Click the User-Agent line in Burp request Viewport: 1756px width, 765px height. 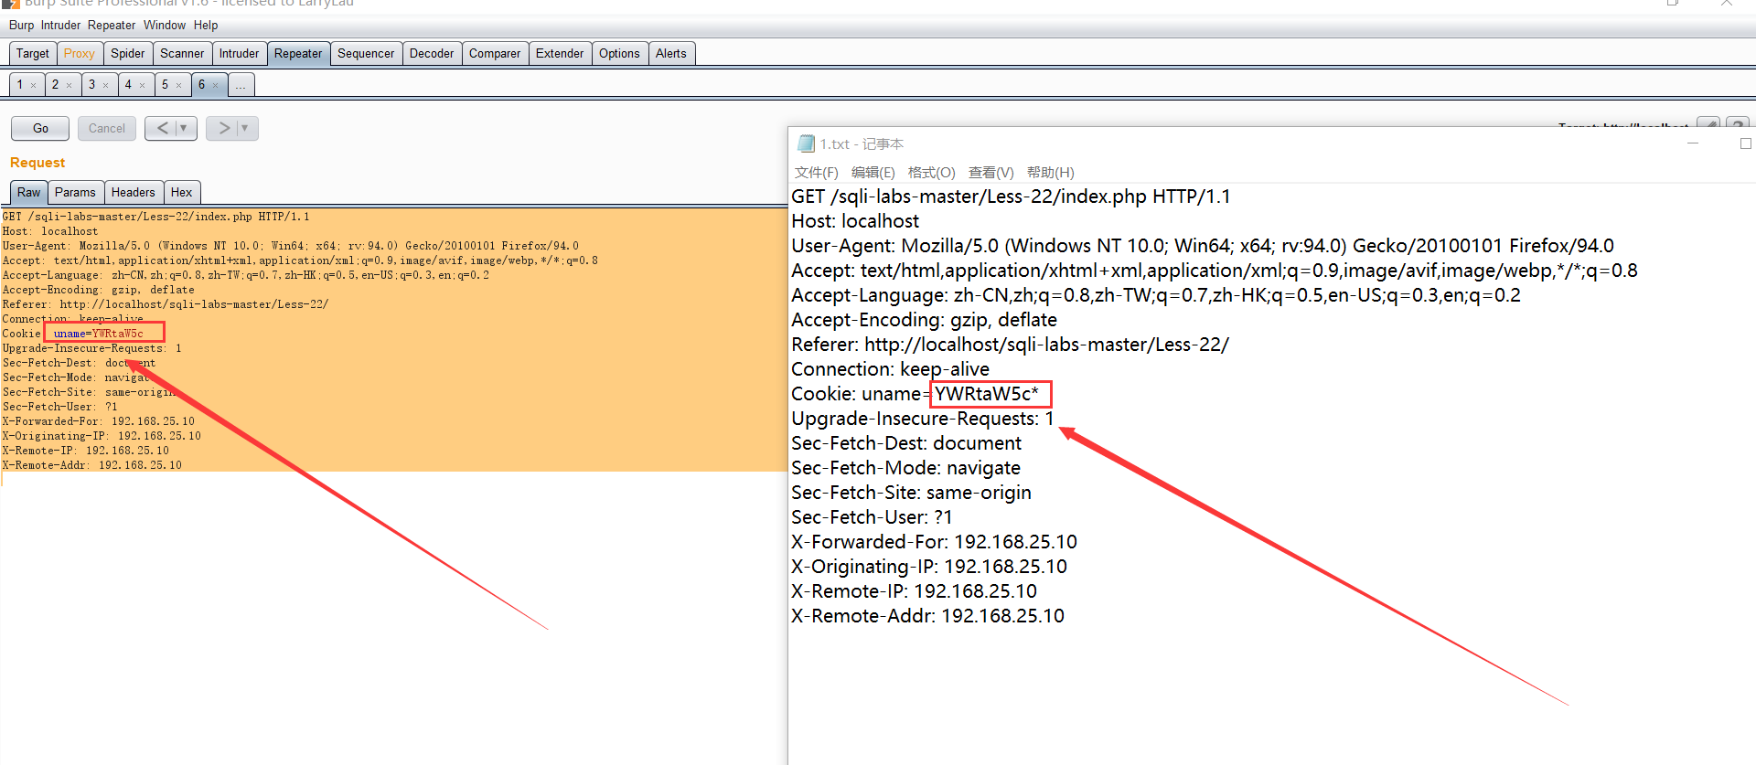[290, 246]
